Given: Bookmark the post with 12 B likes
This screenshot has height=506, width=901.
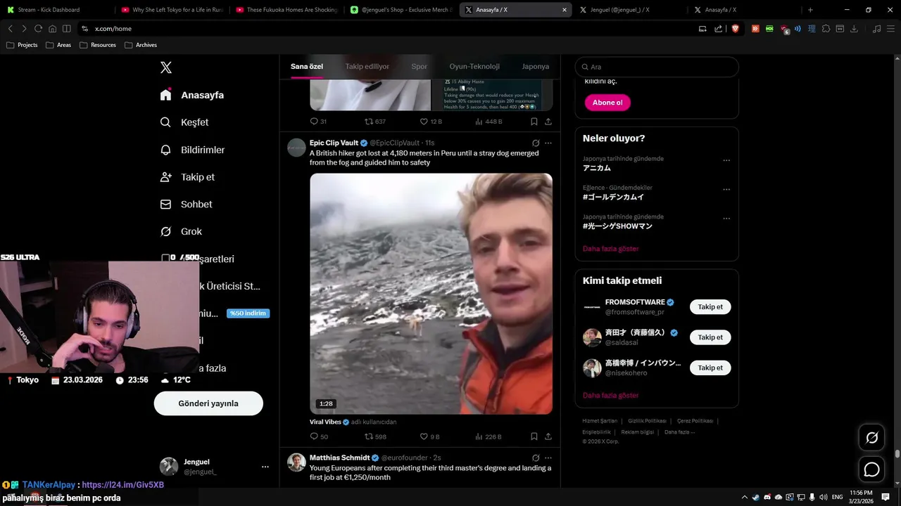Looking at the screenshot, I should click(534, 122).
